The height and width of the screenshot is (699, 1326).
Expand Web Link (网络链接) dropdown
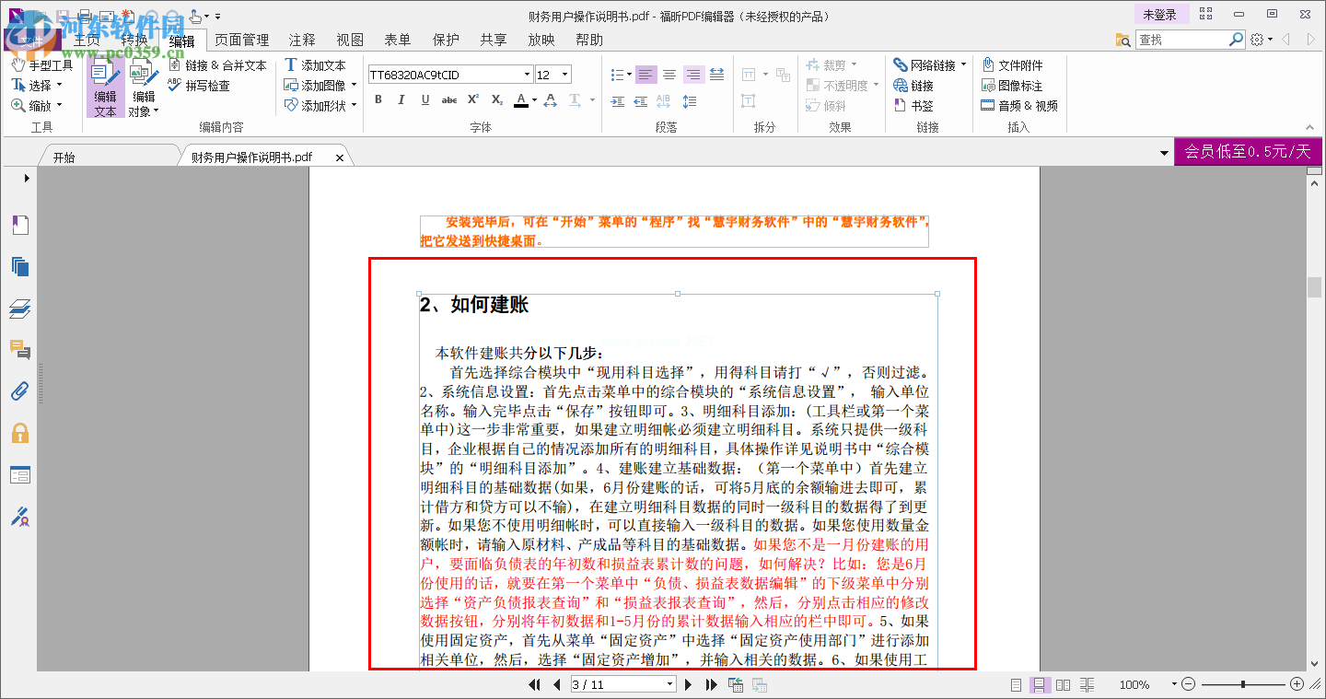click(963, 65)
